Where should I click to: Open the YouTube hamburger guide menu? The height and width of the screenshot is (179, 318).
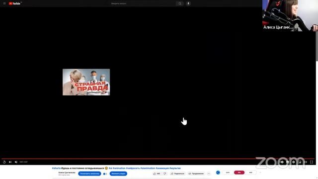click(x=4, y=3)
